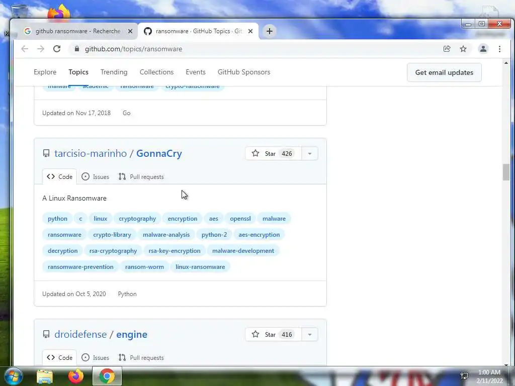Viewport: 515px width, 386px height.
Task: Click the linux-ransomware topic tag
Action: click(200, 267)
